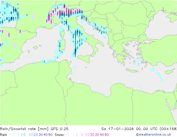Click the "(00+168)" forecast offset text
This screenshot has width=177, height=137.
(x=168, y=129)
